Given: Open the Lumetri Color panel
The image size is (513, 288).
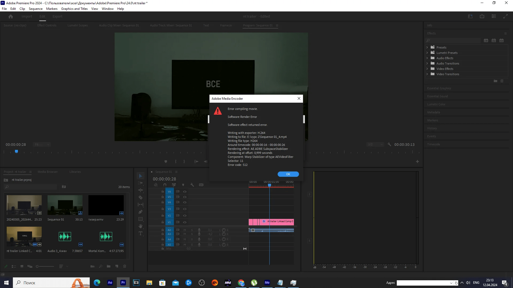Looking at the screenshot, I should pos(436,104).
